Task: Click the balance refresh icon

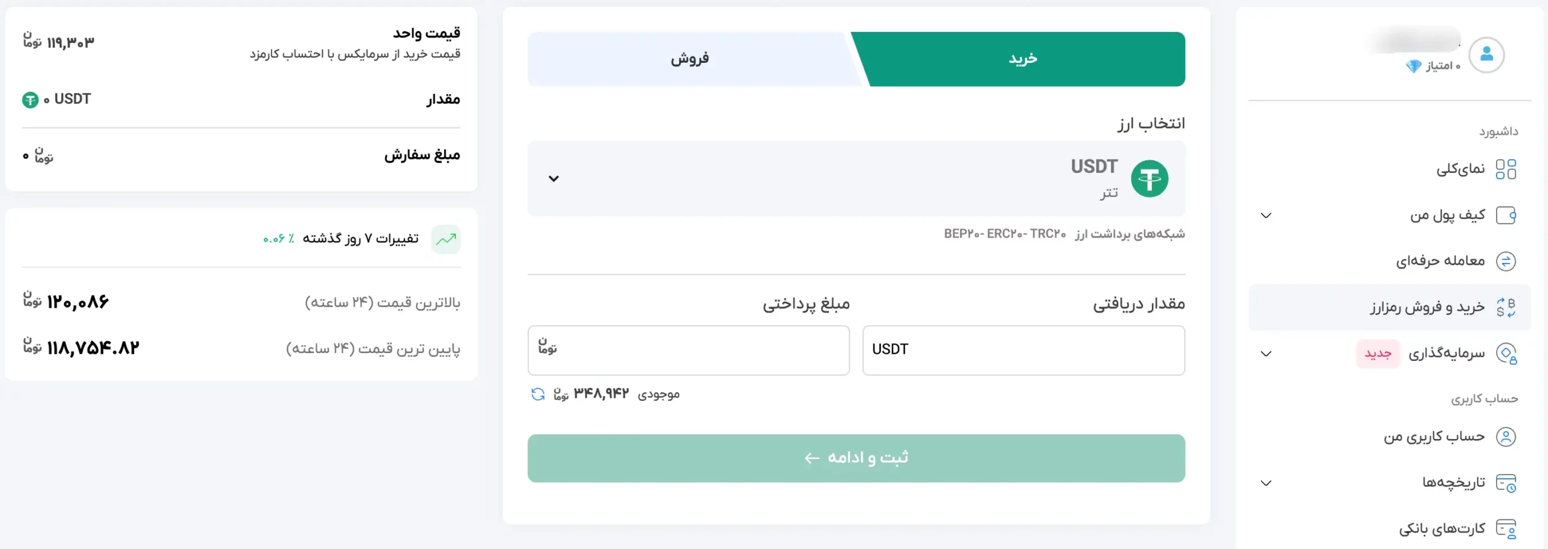Action: [538, 394]
